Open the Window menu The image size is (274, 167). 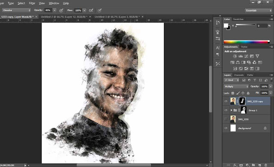click(x=54, y=3)
